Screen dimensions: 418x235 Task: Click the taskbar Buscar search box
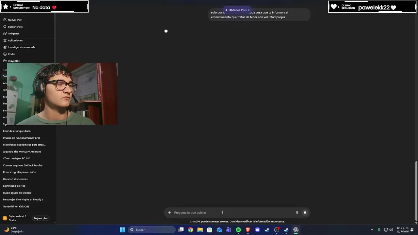pos(152,230)
